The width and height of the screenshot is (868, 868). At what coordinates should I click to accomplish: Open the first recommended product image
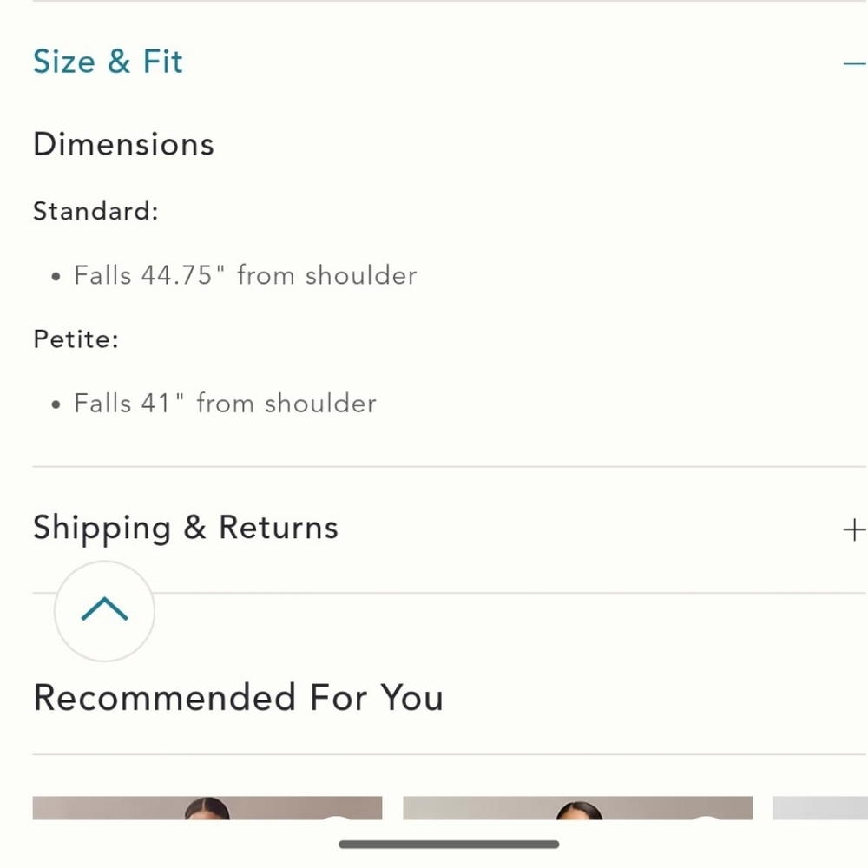coord(207,808)
